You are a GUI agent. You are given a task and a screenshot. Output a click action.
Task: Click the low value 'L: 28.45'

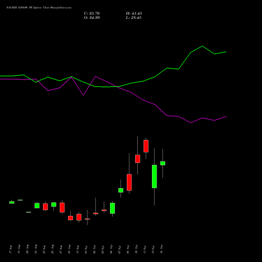pyautogui.click(x=134, y=18)
